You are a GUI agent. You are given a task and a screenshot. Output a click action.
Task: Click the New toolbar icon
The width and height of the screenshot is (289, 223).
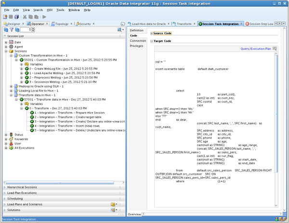[5, 17]
